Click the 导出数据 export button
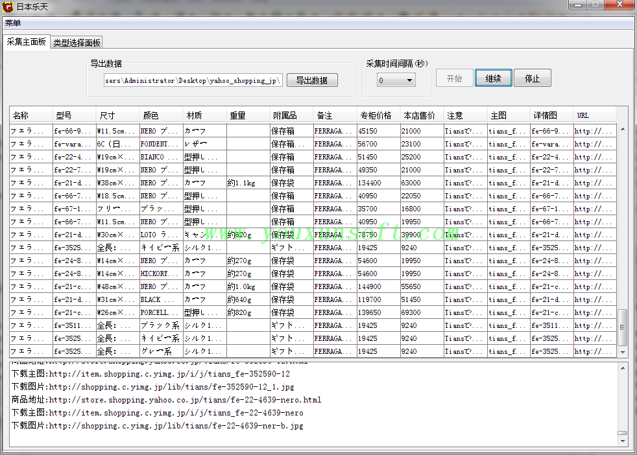637x455 pixels. pos(312,80)
